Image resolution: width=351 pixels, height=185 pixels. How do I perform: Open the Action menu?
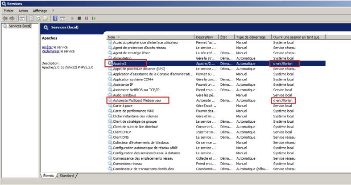click(x=23, y=10)
